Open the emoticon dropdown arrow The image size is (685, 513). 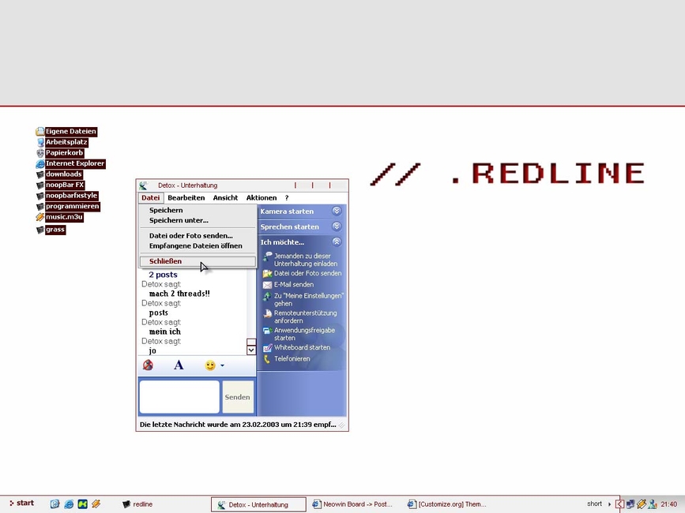222,365
